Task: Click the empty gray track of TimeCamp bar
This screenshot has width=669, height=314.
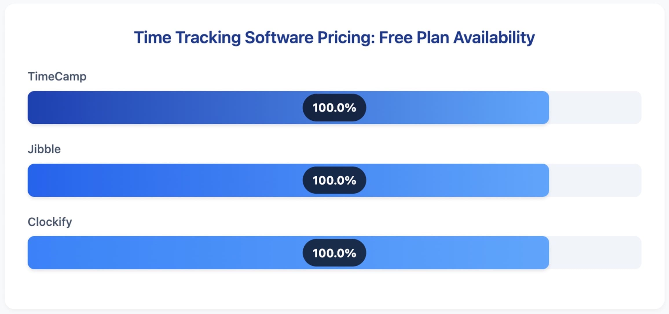Action: pos(595,108)
